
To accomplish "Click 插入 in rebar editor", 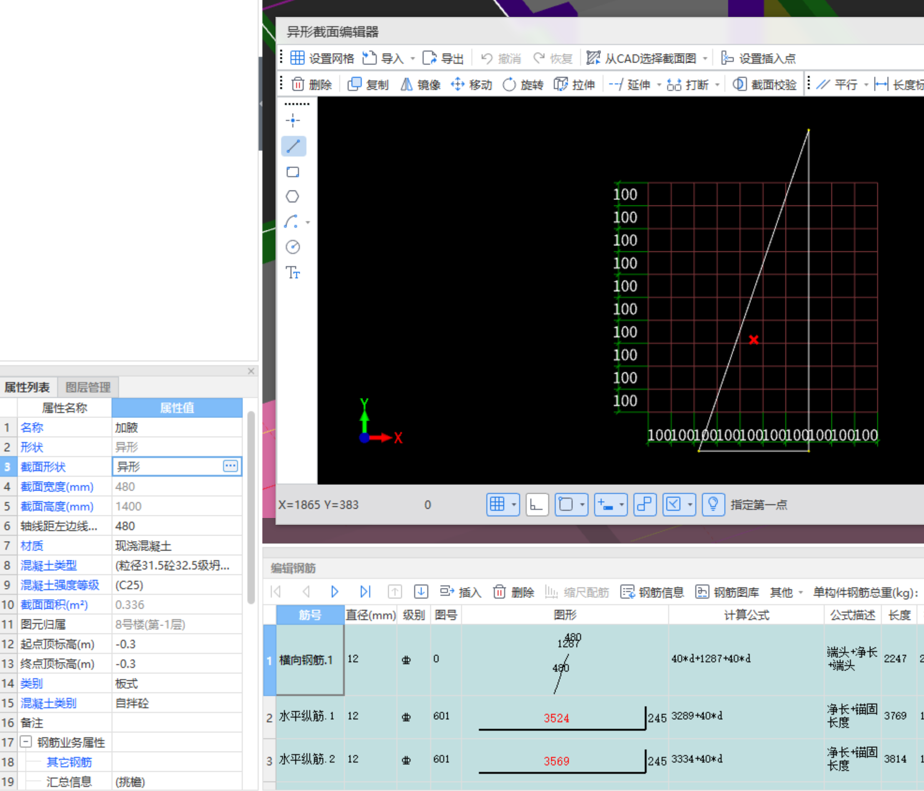I will click(460, 592).
